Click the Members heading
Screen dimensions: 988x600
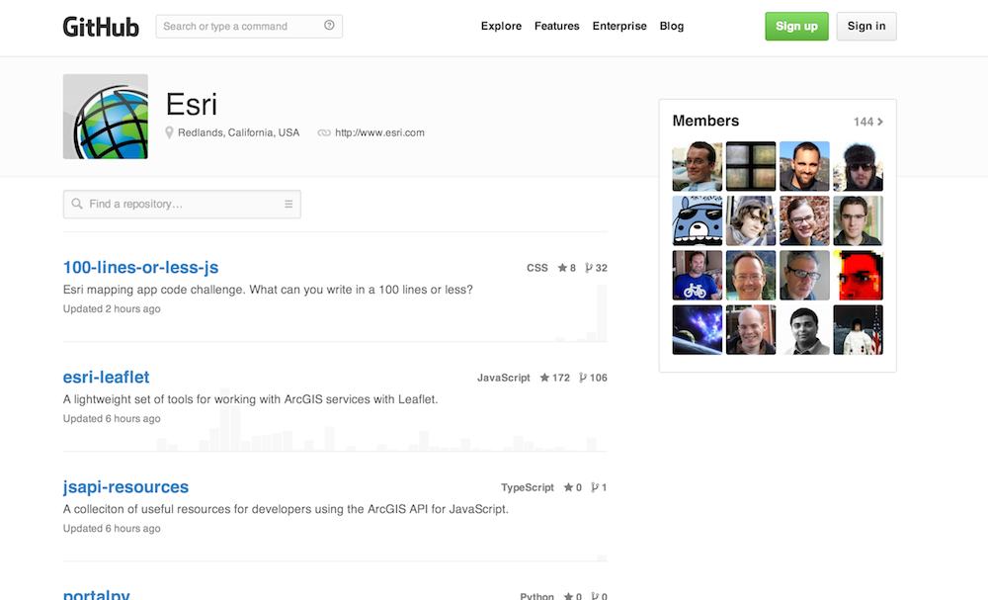tap(705, 121)
